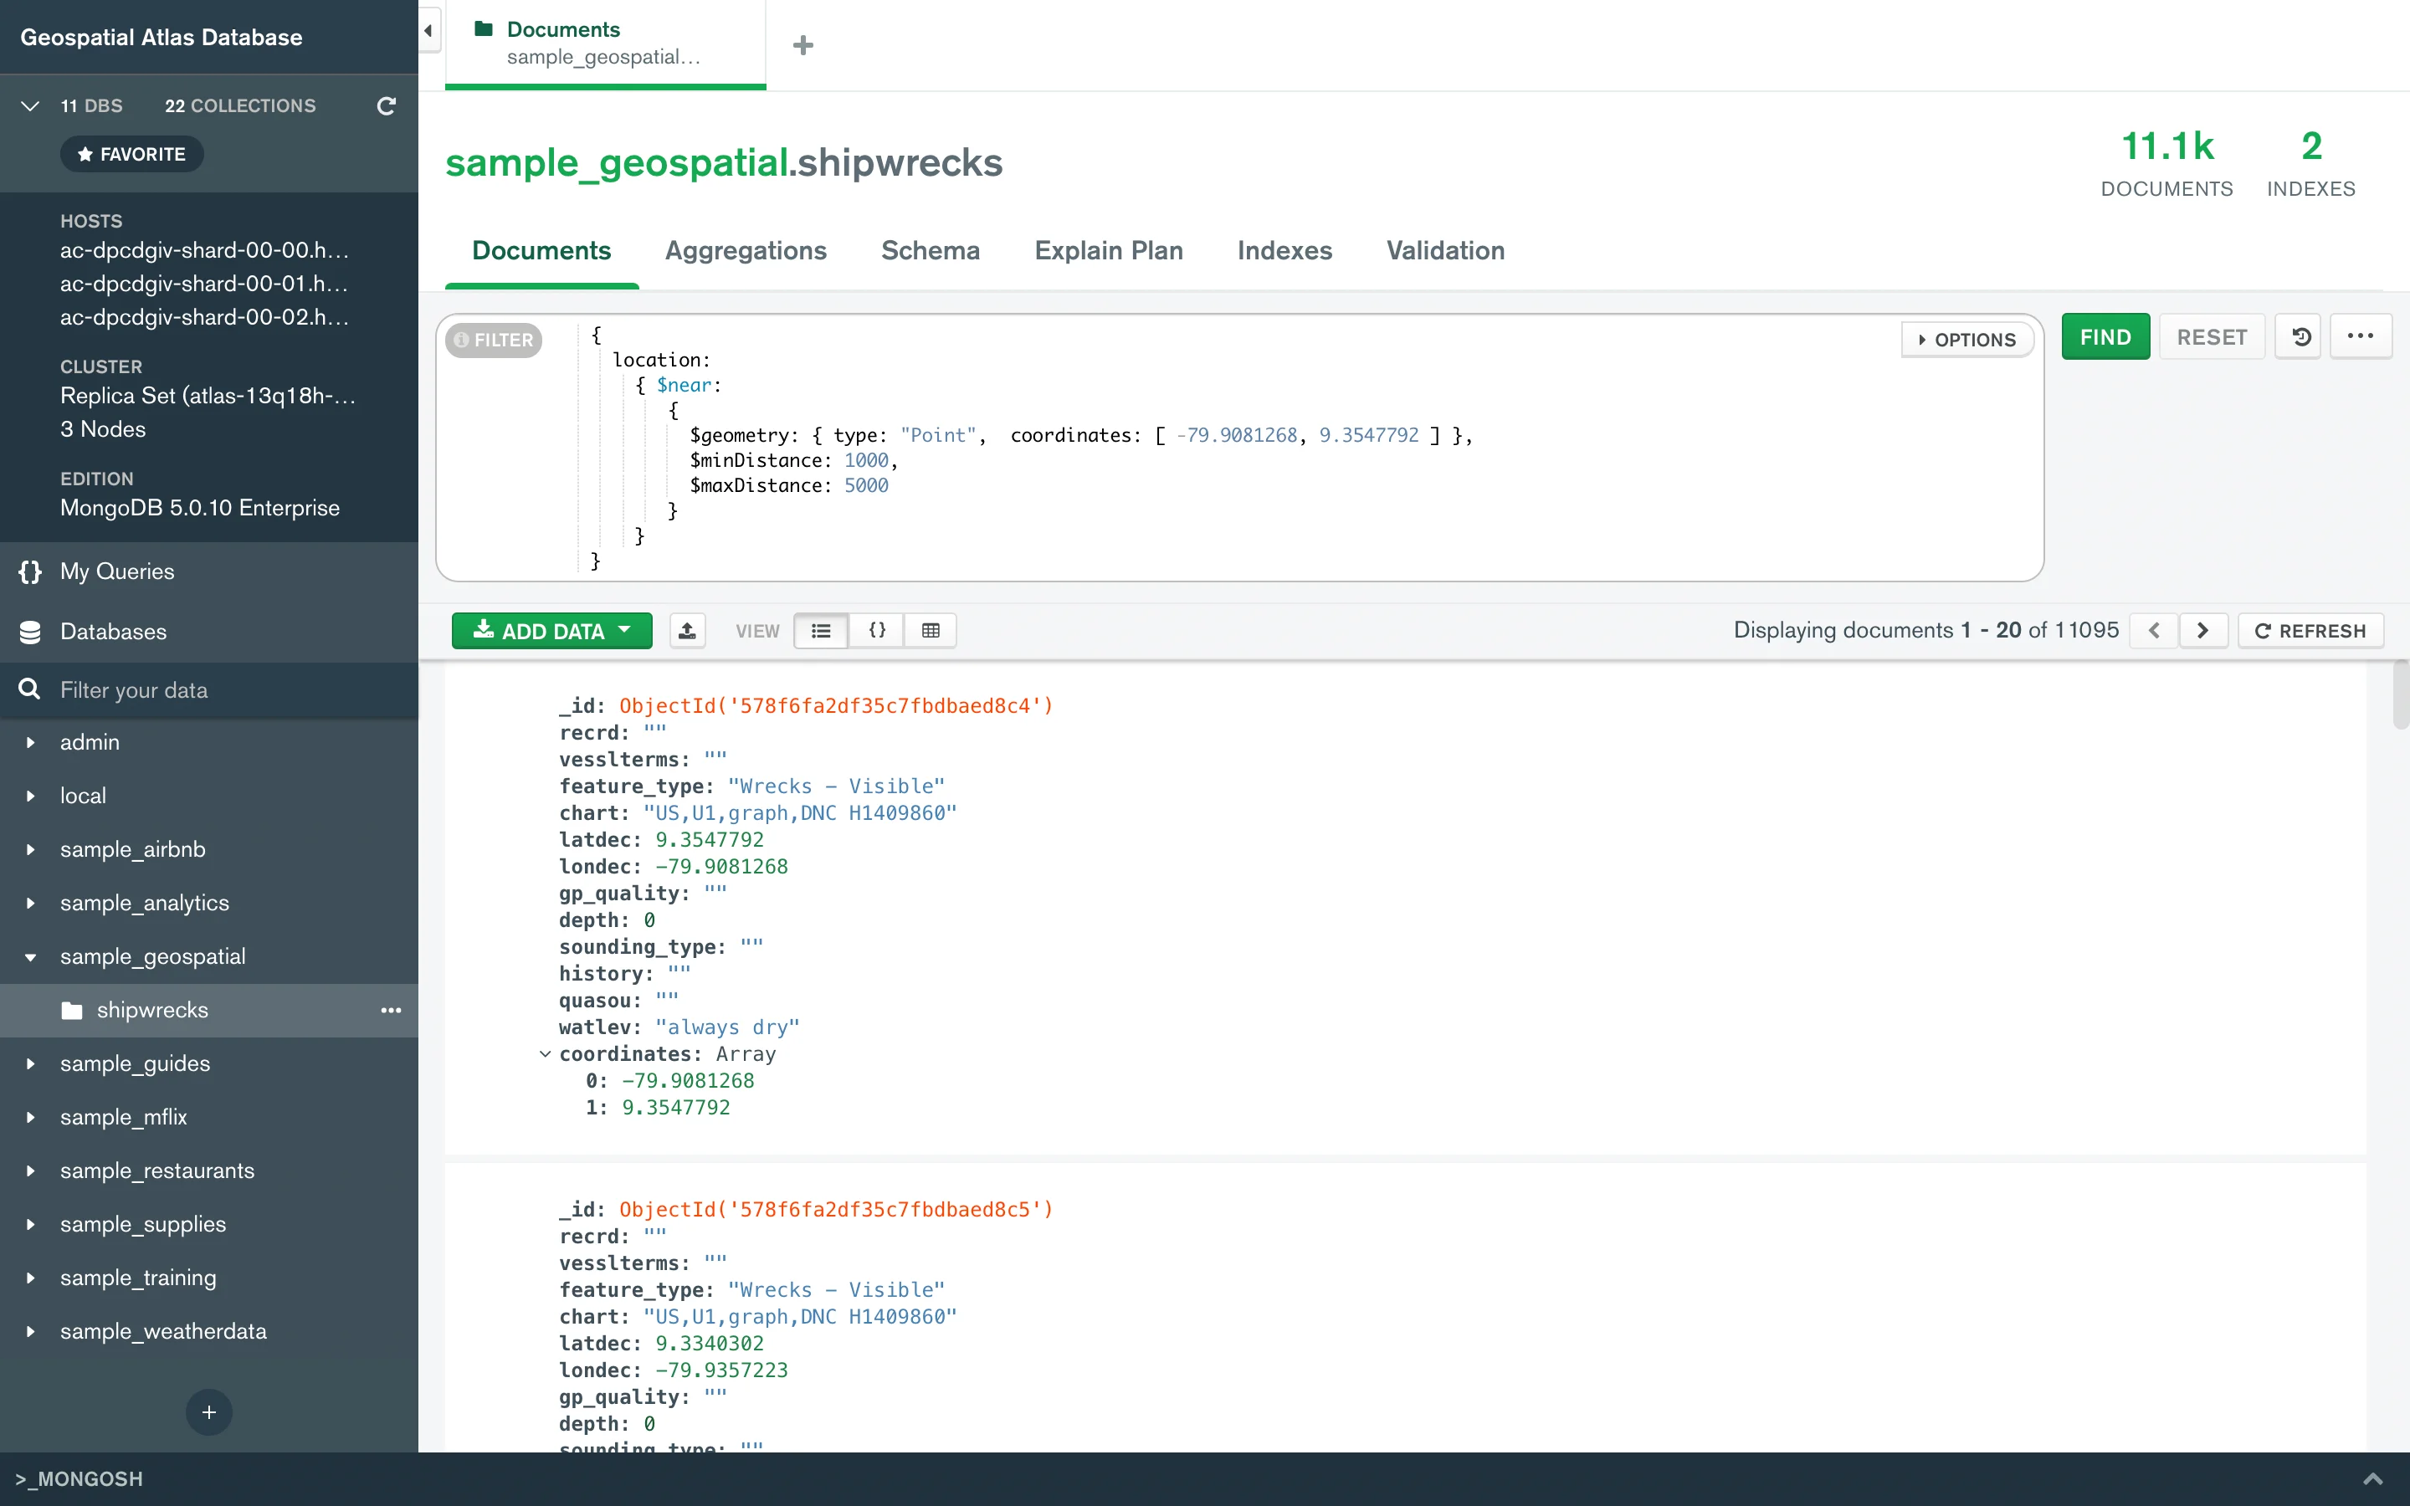The width and height of the screenshot is (2410, 1506).
Task: Collapse the DBS and collections summary chevron
Action: (x=30, y=105)
